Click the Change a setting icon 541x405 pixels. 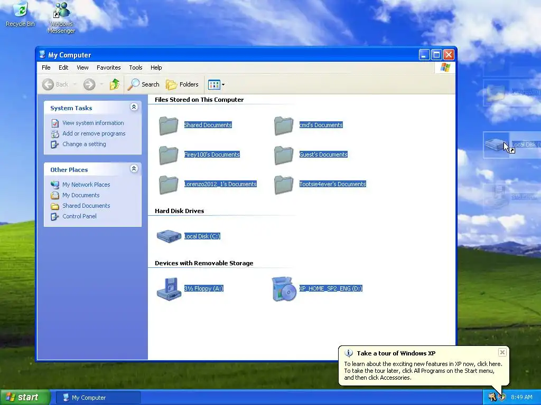pyautogui.click(x=55, y=144)
